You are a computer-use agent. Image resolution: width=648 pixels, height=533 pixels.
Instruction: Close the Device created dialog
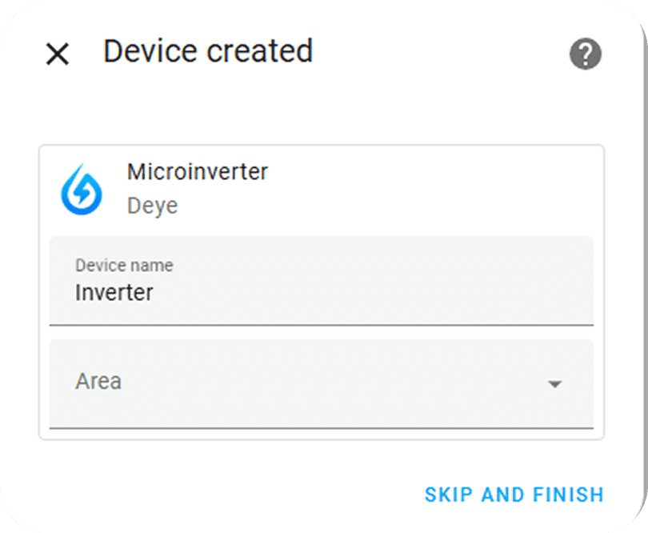point(58,54)
